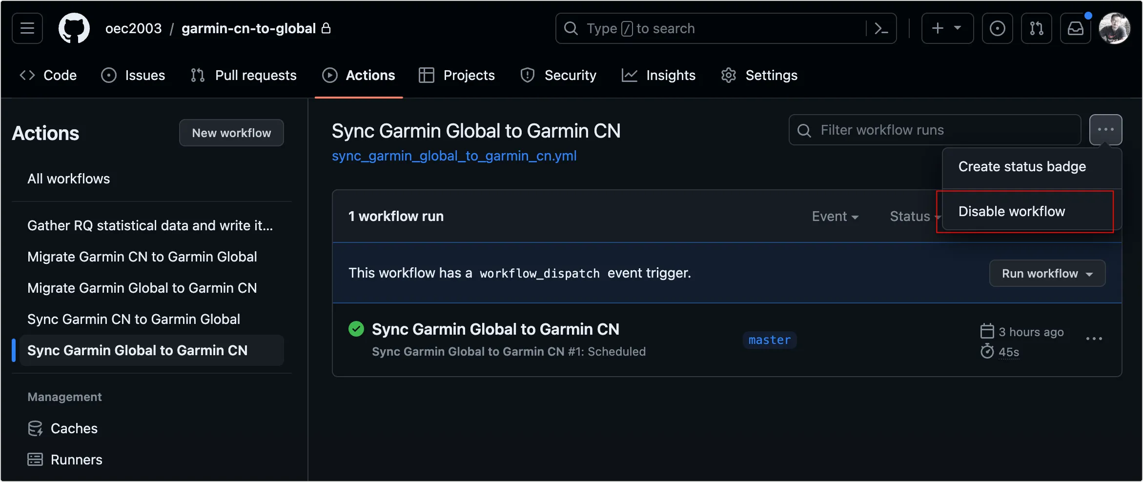Click the Issues tab circle icon
The width and height of the screenshot is (1143, 482).
point(109,75)
